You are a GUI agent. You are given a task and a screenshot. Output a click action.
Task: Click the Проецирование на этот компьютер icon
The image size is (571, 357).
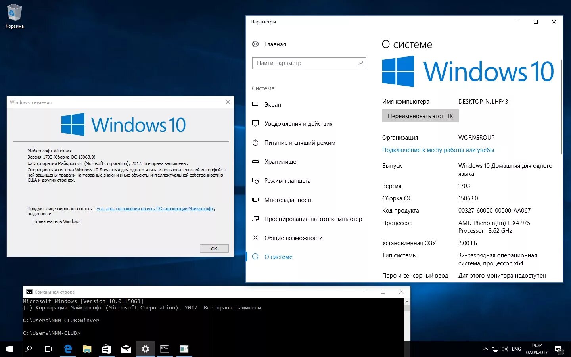coord(255,219)
